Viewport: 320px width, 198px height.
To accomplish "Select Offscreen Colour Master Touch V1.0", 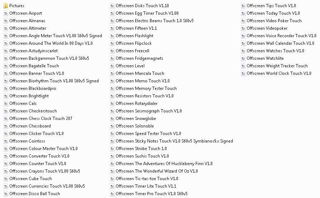I will (x=43, y=149).
